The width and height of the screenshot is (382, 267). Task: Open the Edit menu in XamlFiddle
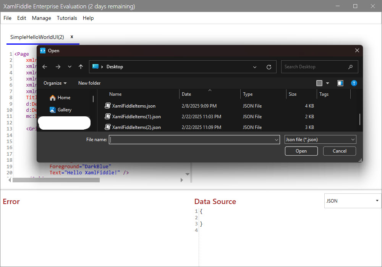pos(21,18)
